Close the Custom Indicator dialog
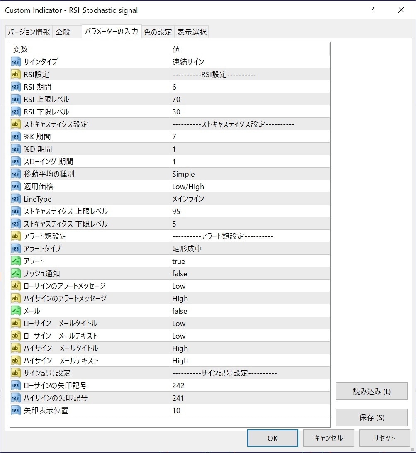This screenshot has height=453, width=416. (401, 10)
